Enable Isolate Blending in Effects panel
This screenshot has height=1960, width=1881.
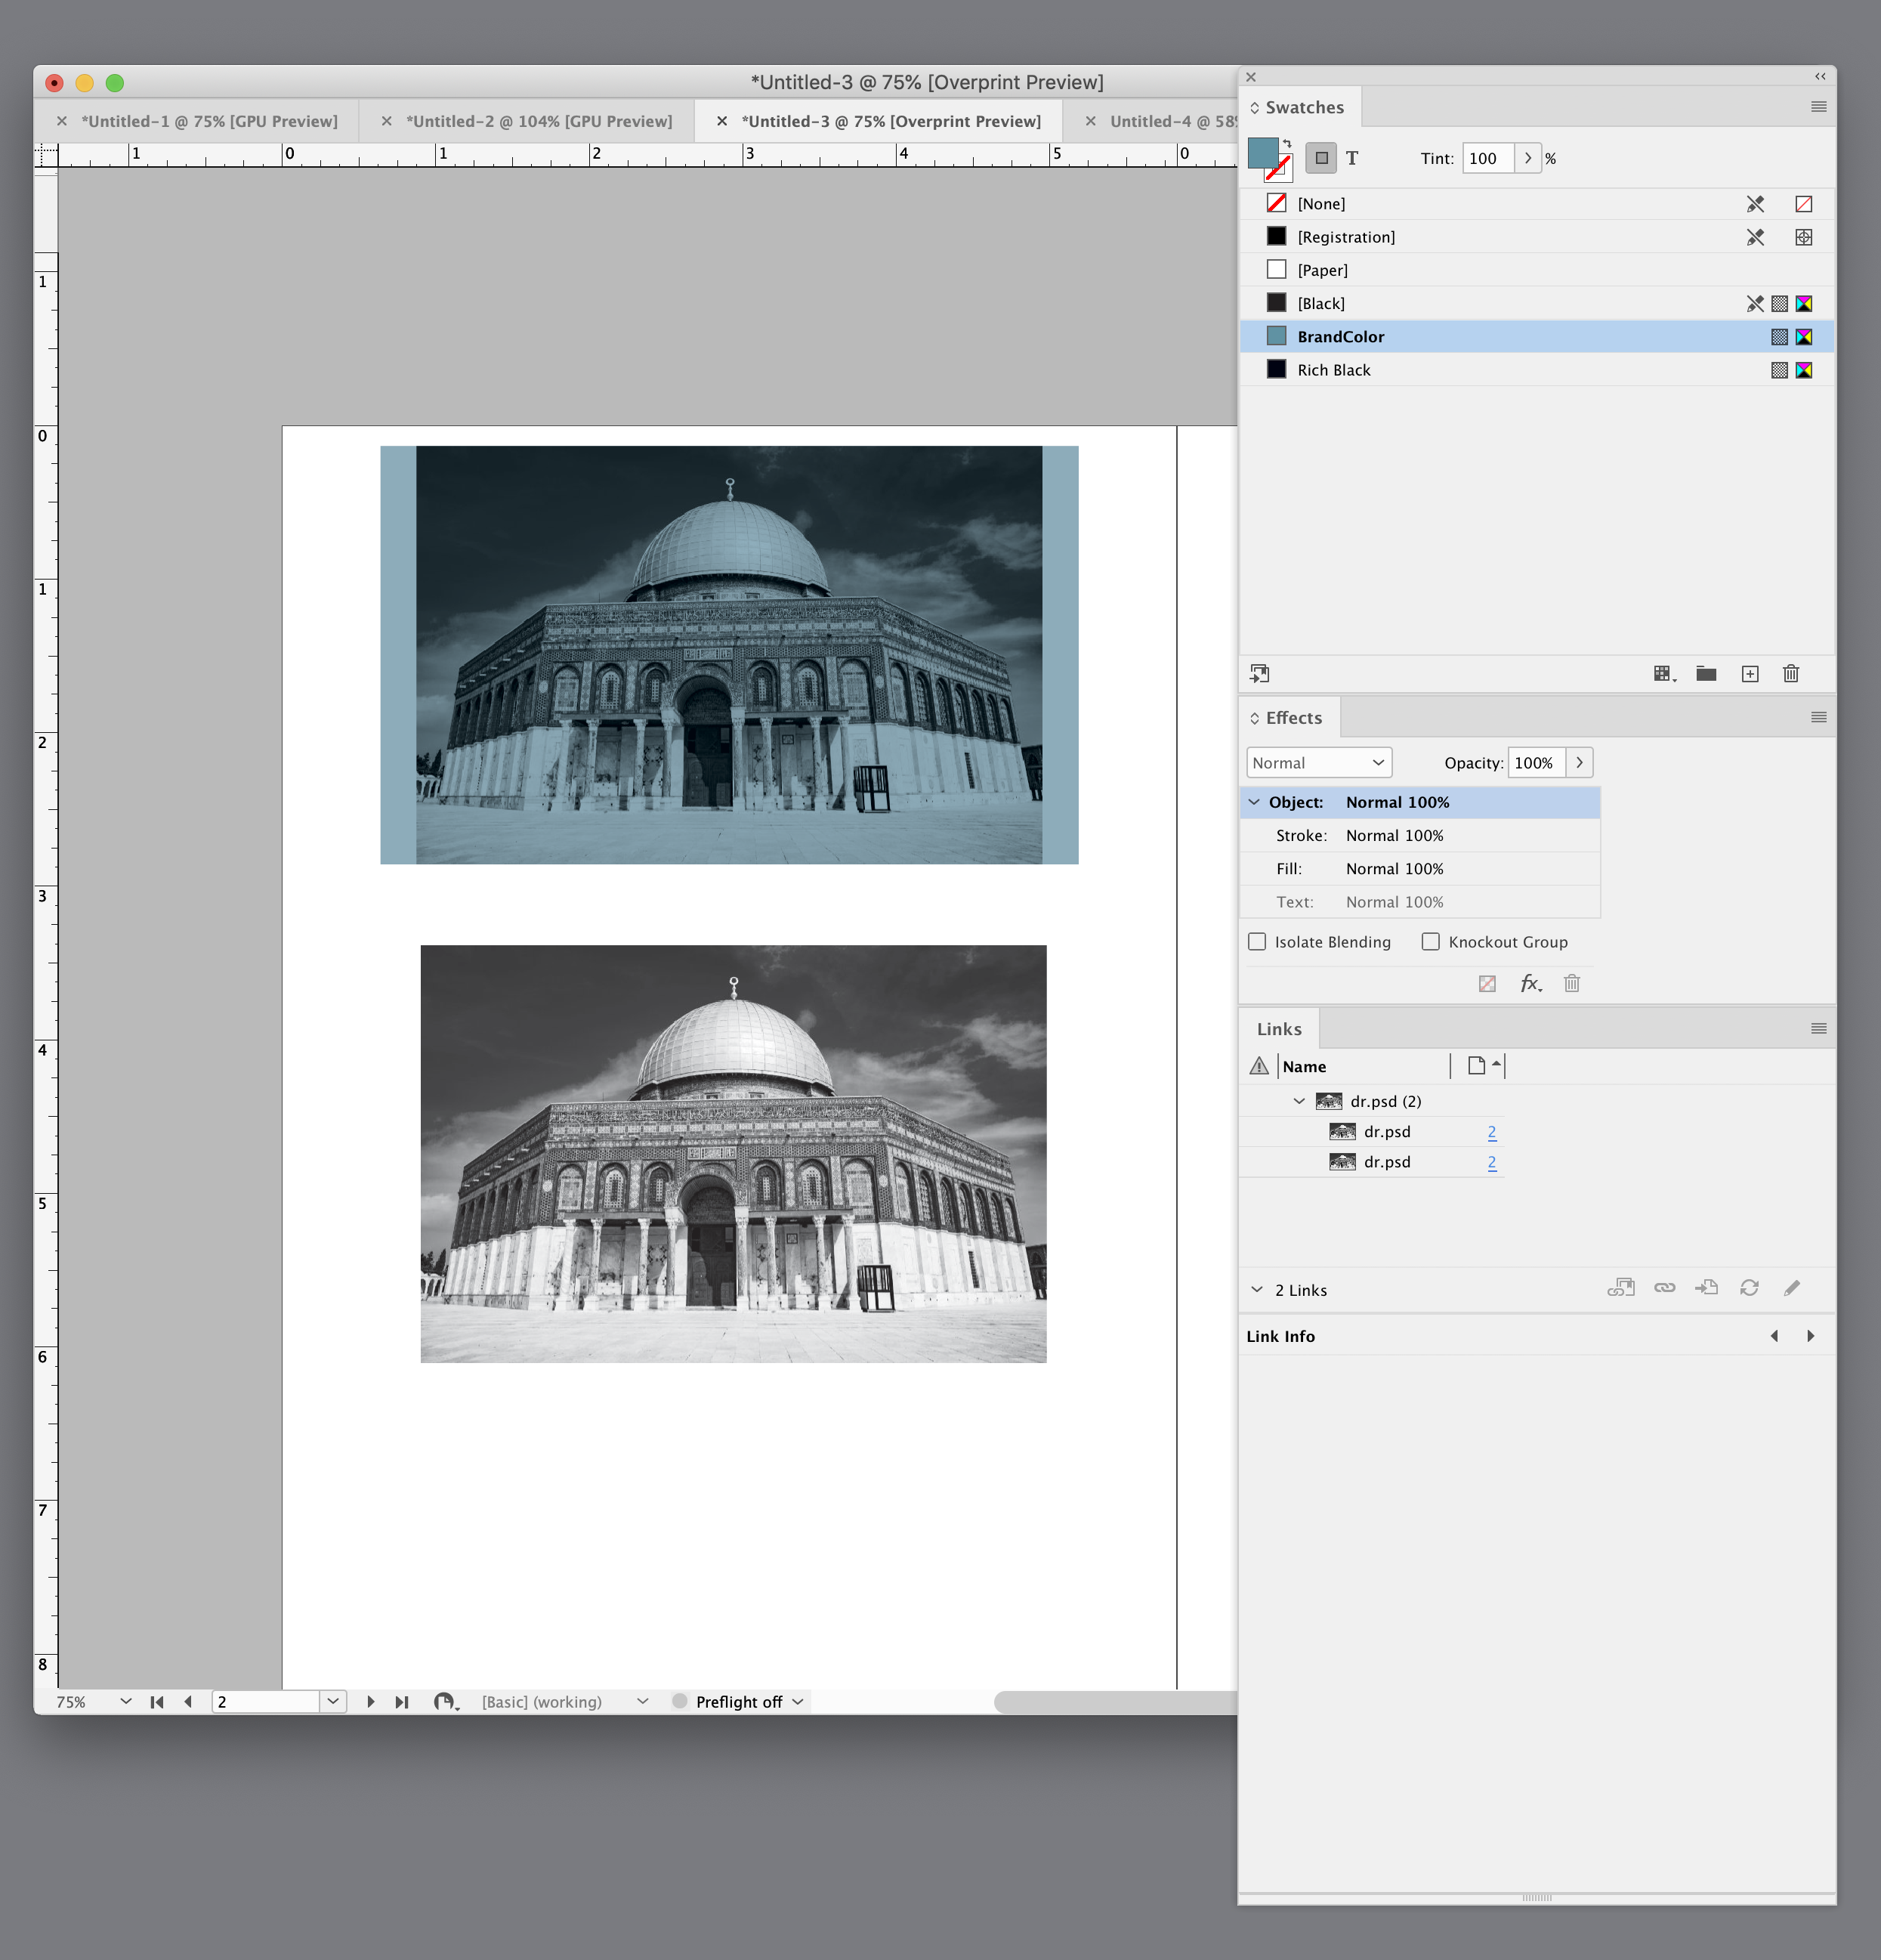point(1257,941)
